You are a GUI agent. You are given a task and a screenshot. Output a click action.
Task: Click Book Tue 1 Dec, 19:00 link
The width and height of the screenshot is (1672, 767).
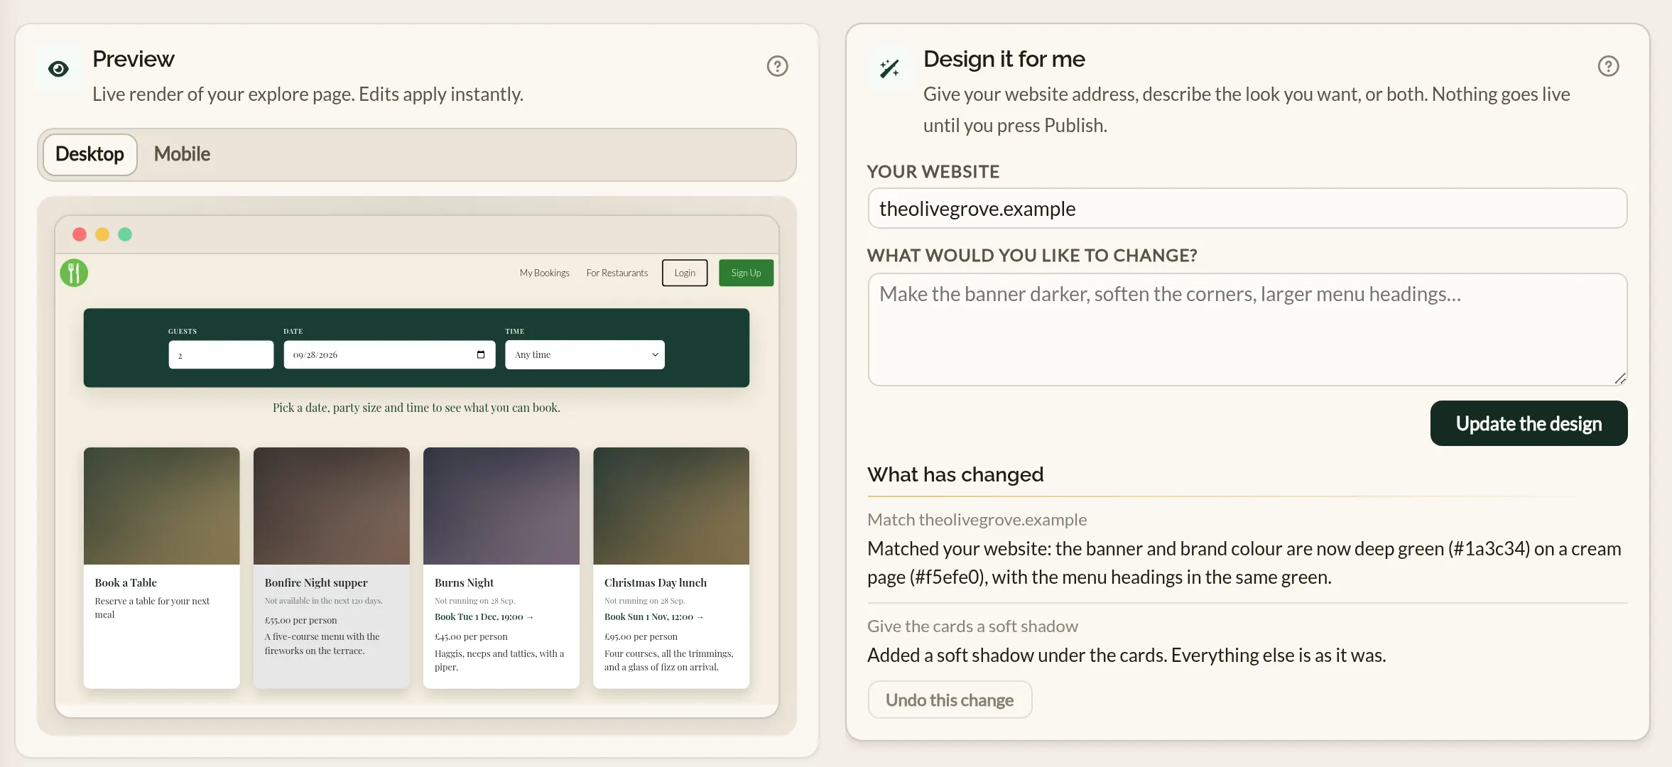pyautogui.click(x=484, y=616)
